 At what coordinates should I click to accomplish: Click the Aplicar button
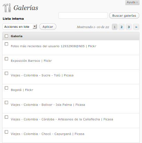click(48, 27)
